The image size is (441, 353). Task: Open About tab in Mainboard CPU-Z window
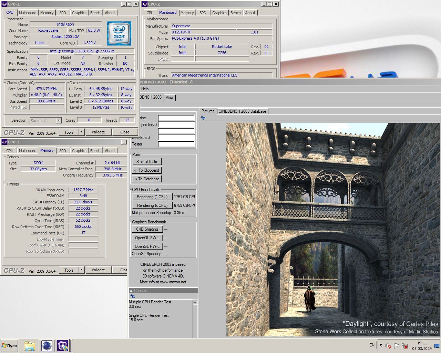pyautogui.click(x=250, y=13)
